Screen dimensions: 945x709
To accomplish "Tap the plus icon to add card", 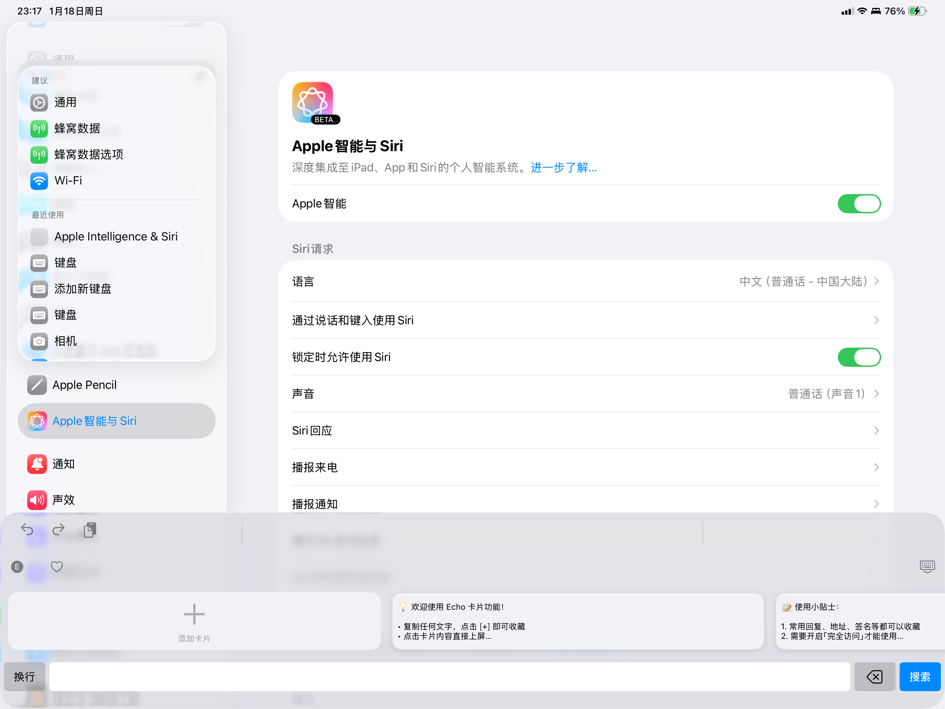I will point(194,615).
